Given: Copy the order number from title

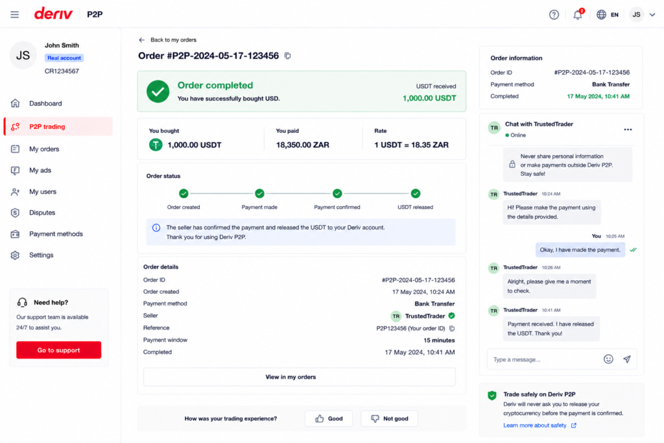Looking at the screenshot, I should point(287,56).
